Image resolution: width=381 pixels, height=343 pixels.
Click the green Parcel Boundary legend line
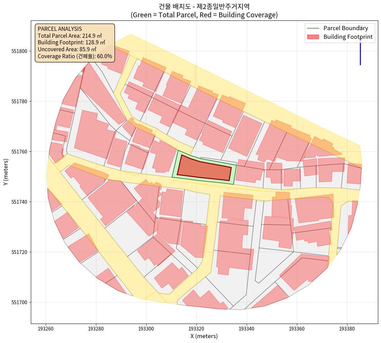pyautogui.click(x=313, y=28)
